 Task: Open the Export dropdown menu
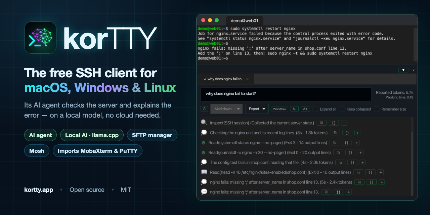257,109
